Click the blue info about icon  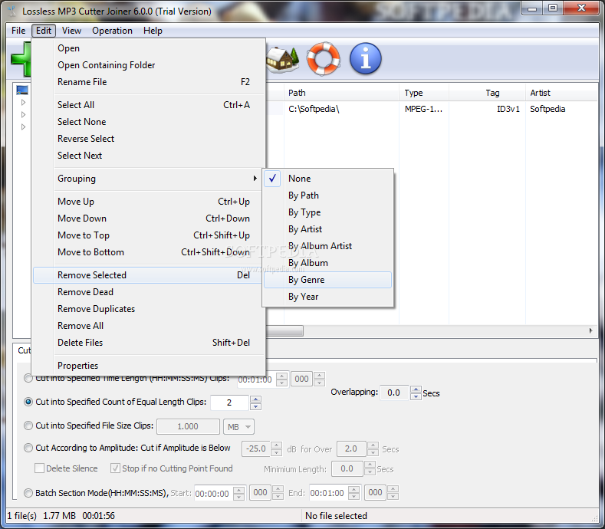pos(366,58)
